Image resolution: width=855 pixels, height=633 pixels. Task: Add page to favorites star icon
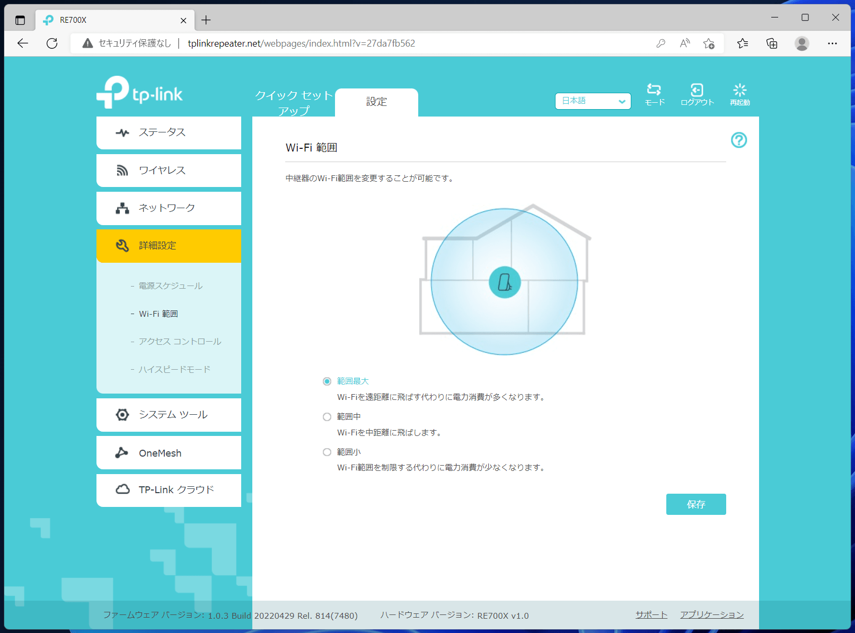click(x=709, y=43)
